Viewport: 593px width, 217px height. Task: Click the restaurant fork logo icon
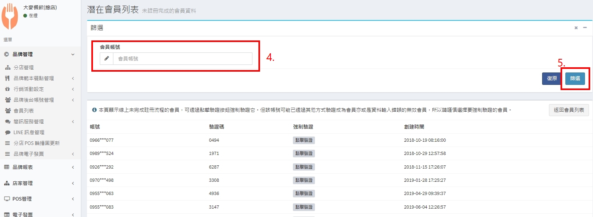10,16
